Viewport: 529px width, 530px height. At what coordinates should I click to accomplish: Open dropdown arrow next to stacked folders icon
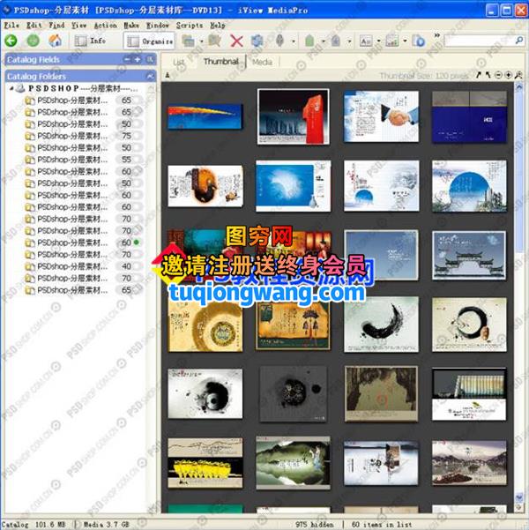point(202,41)
